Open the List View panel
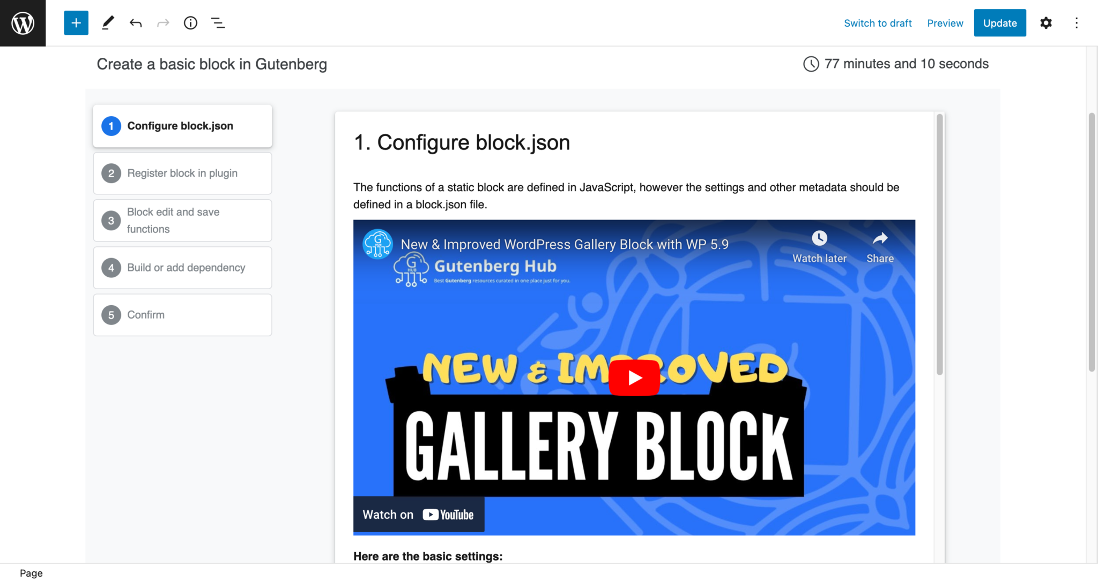Viewport: 1098px width, 582px height. pos(218,22)
